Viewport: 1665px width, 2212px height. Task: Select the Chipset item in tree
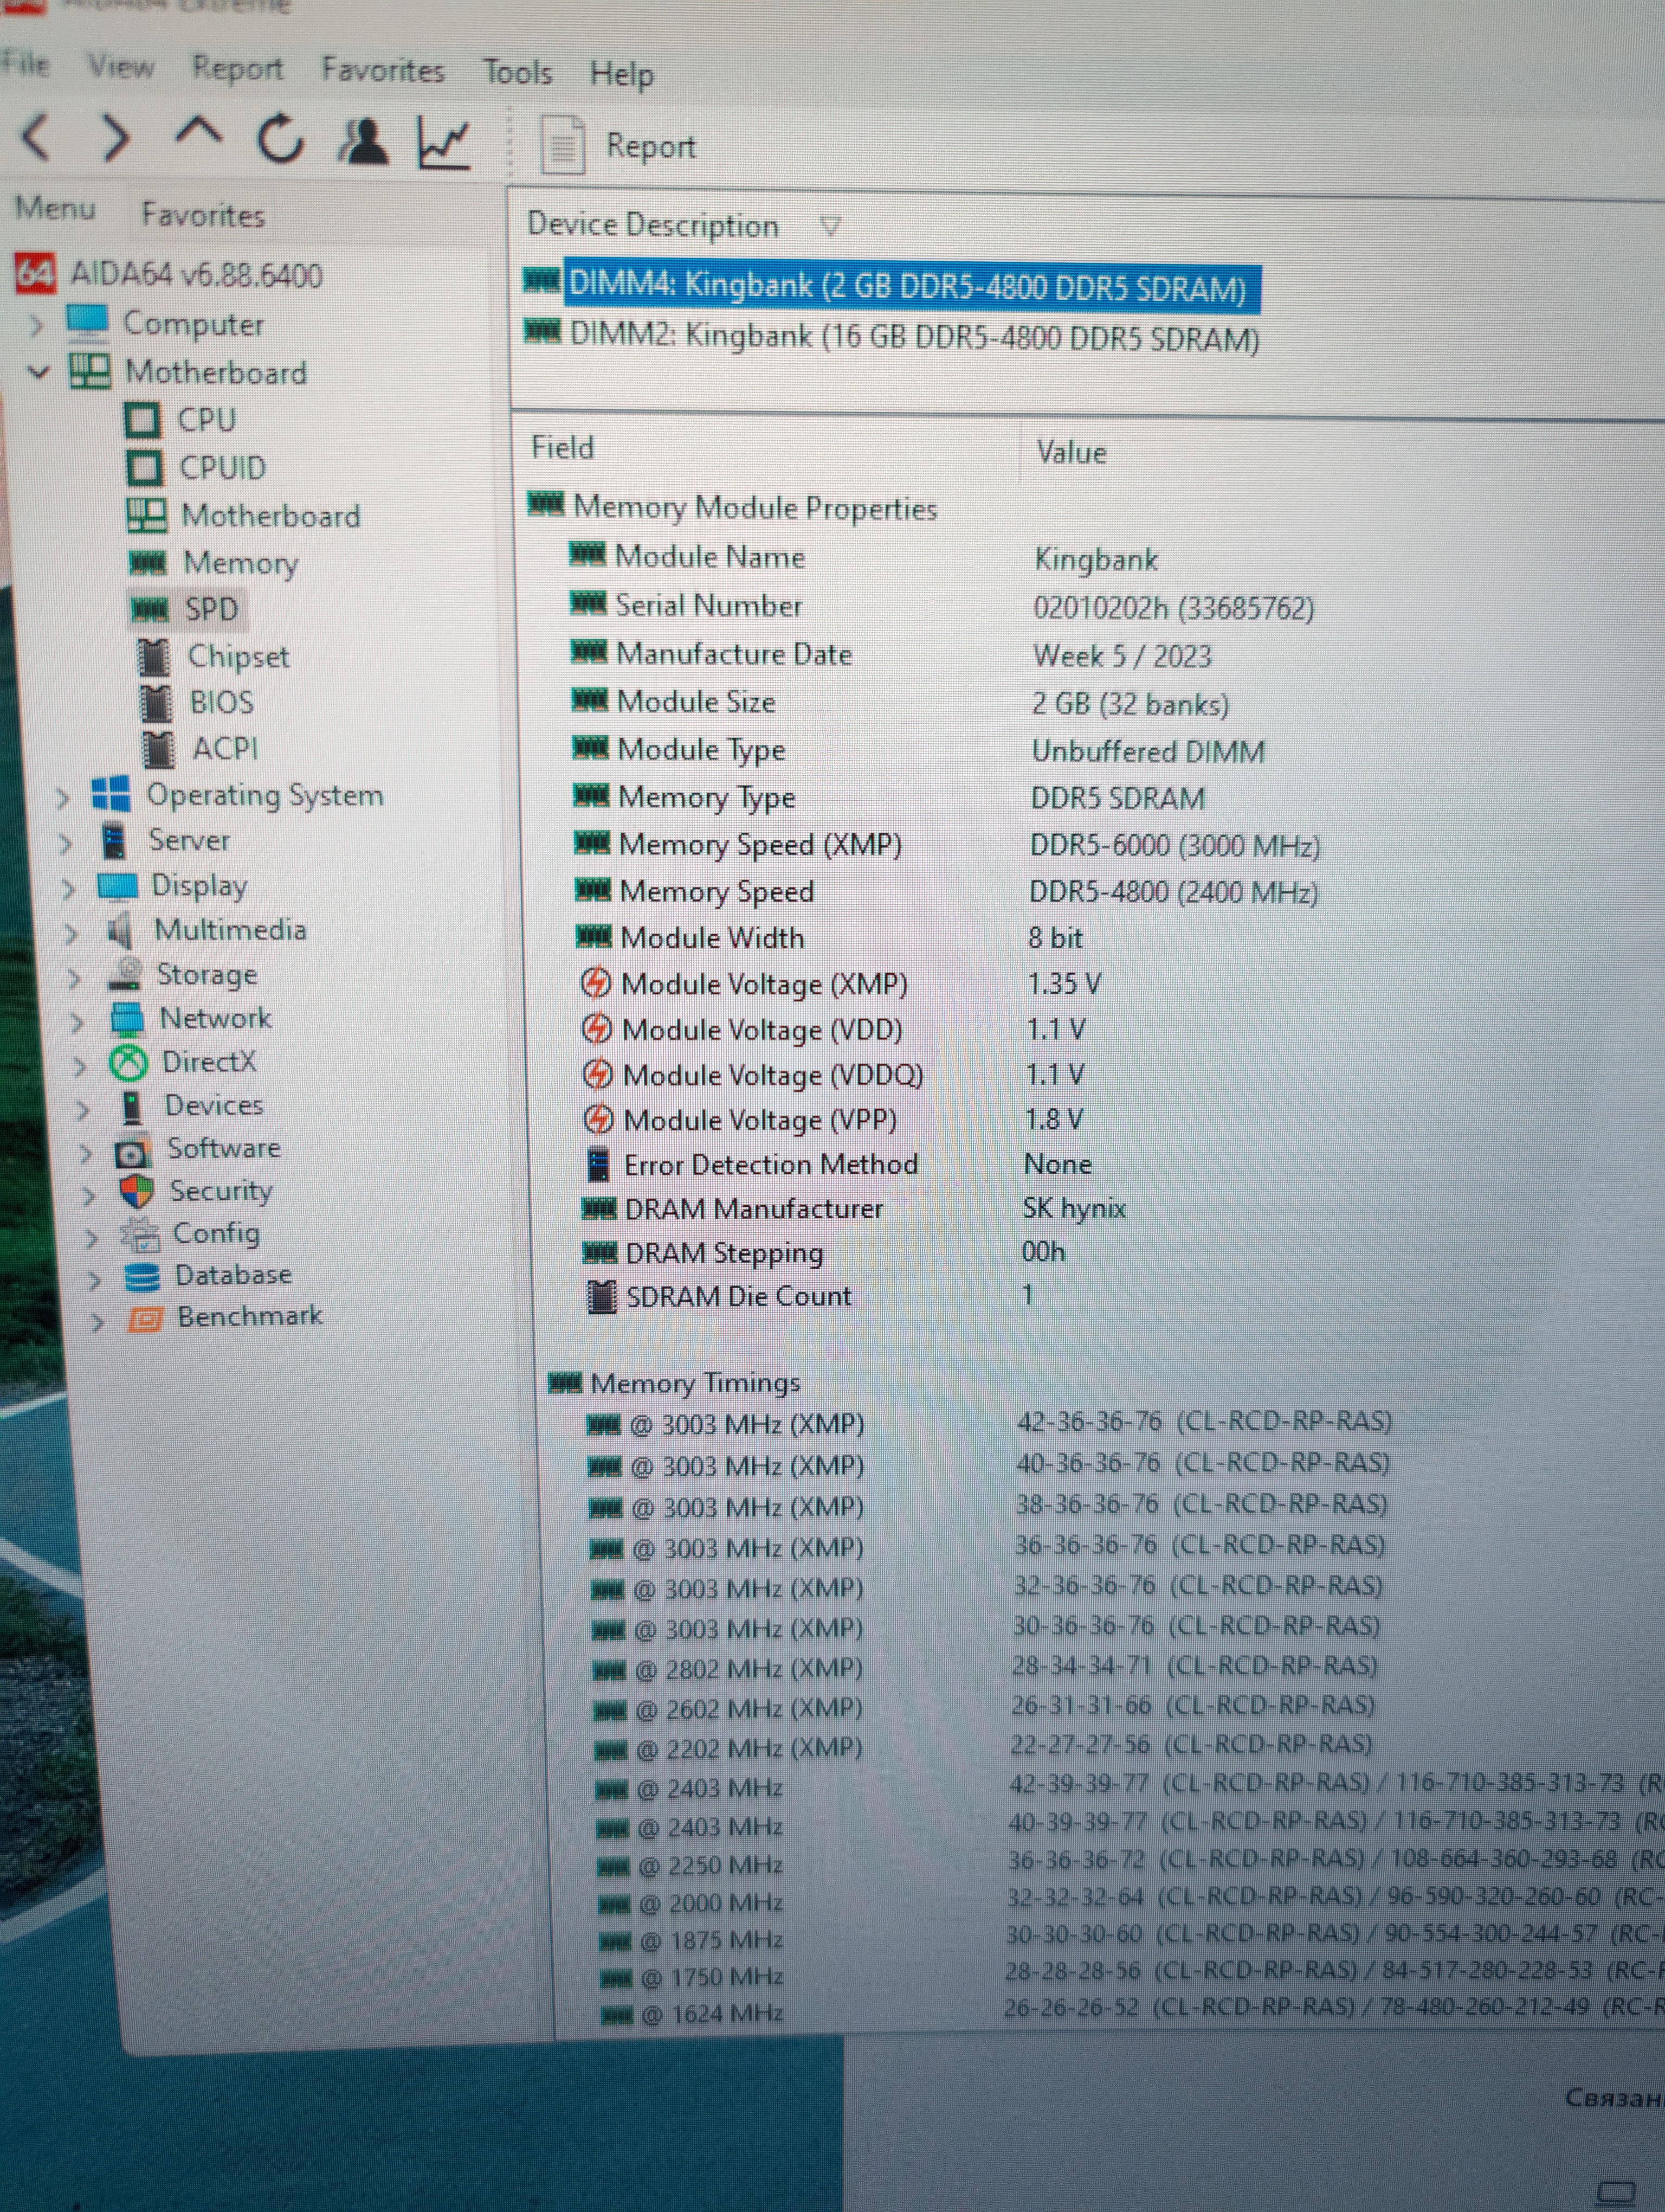click(237, 657)
